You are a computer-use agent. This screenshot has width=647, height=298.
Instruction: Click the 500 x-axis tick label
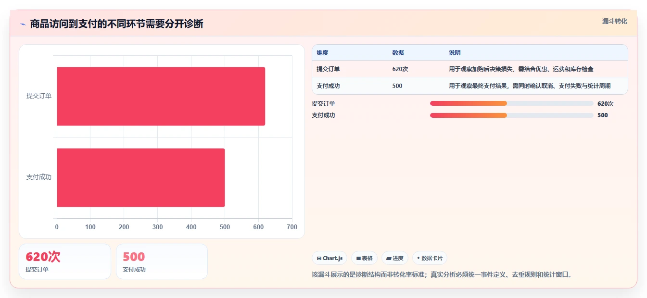coord(225,227)
